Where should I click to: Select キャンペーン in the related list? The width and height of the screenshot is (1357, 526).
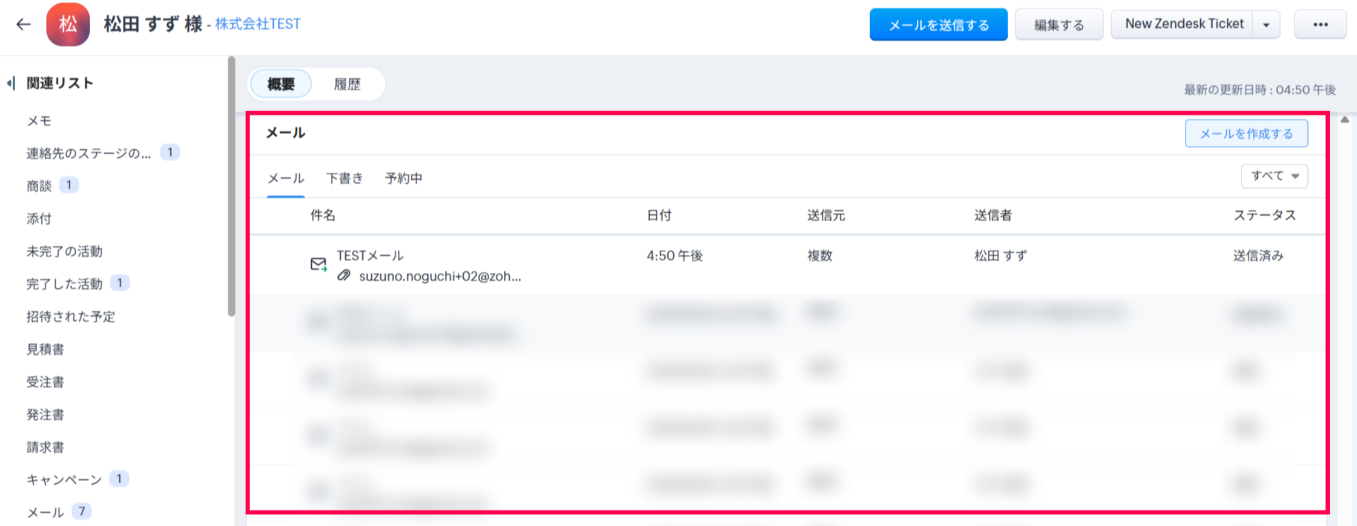(64, 480)
